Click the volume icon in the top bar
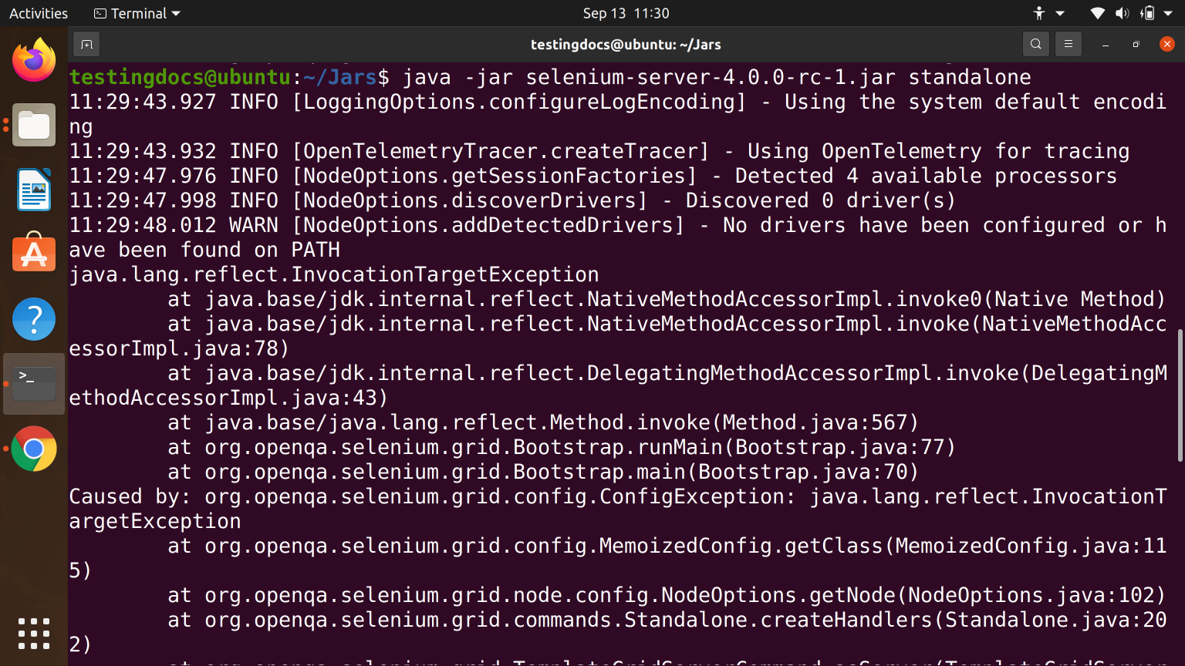Screen dimensions: 1185x666 click(1123, 13)
